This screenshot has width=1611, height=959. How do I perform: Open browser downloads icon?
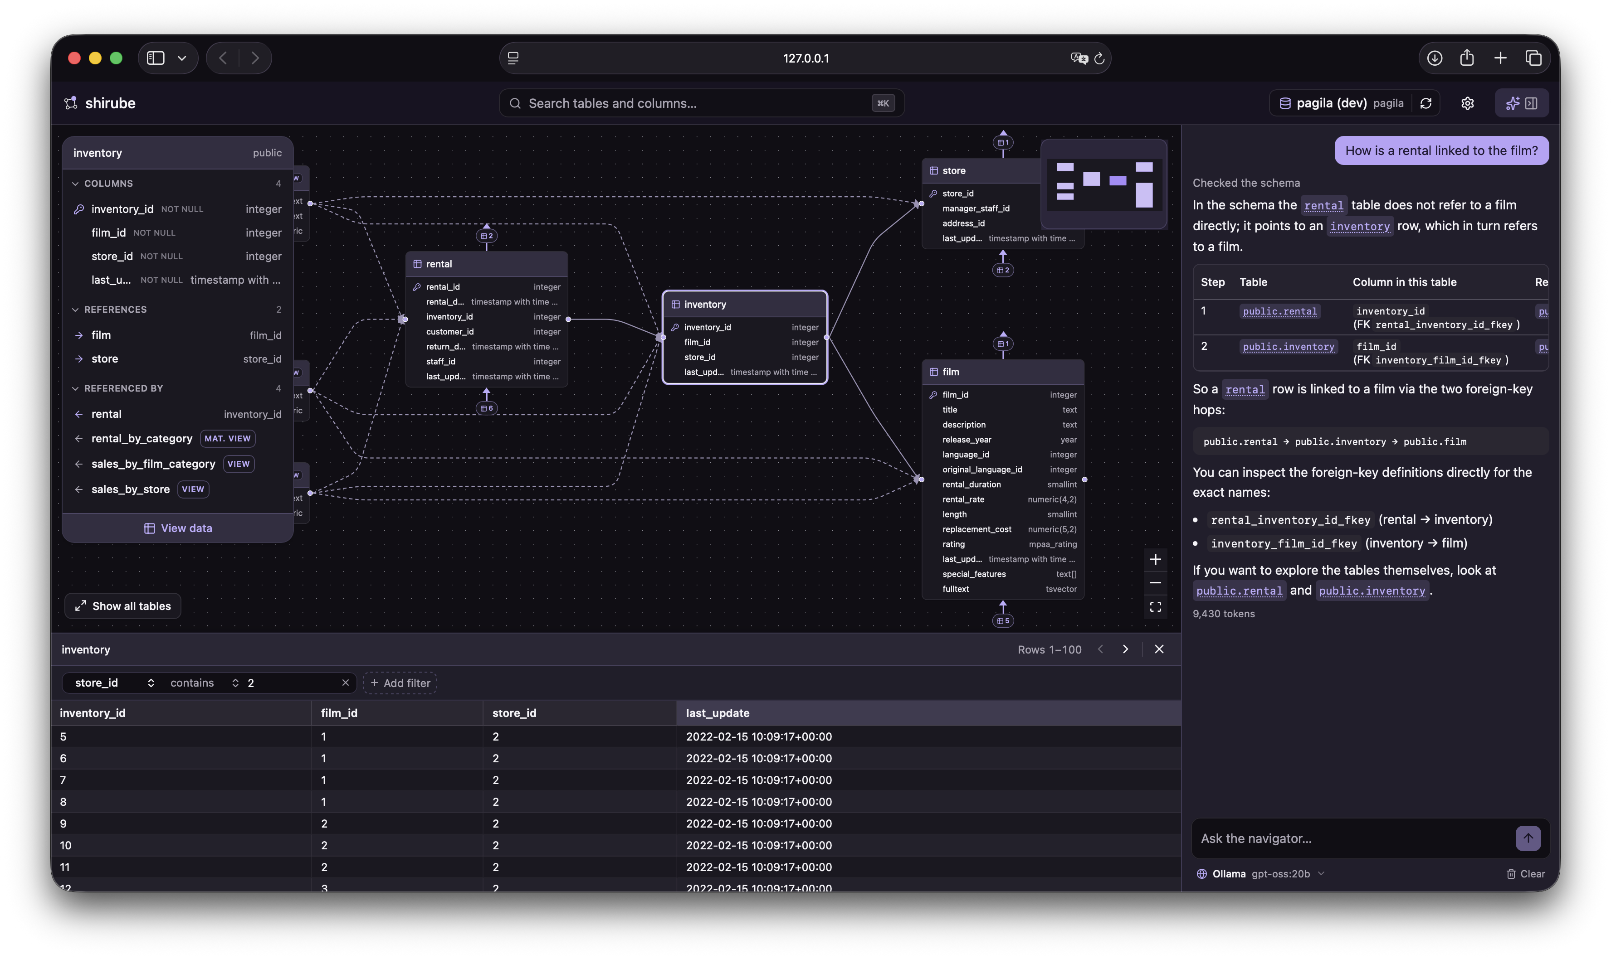(x=1435, y=58)
